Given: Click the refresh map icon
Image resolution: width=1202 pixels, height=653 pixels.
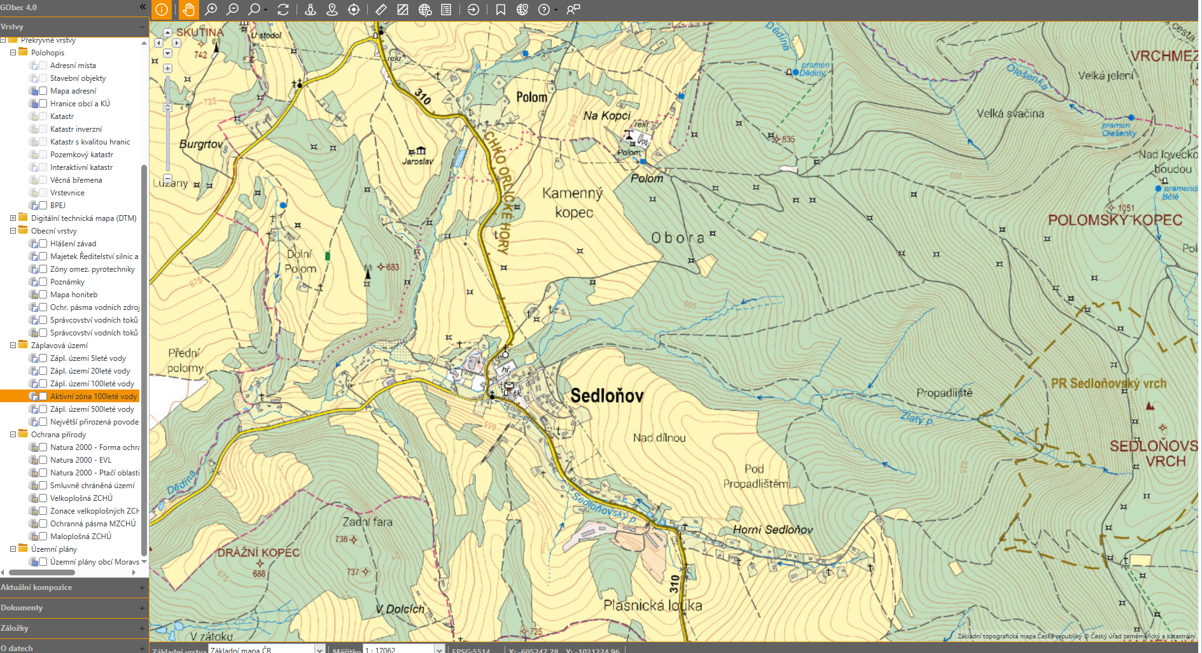Looking at the screenshot, I should pos(283,10).
